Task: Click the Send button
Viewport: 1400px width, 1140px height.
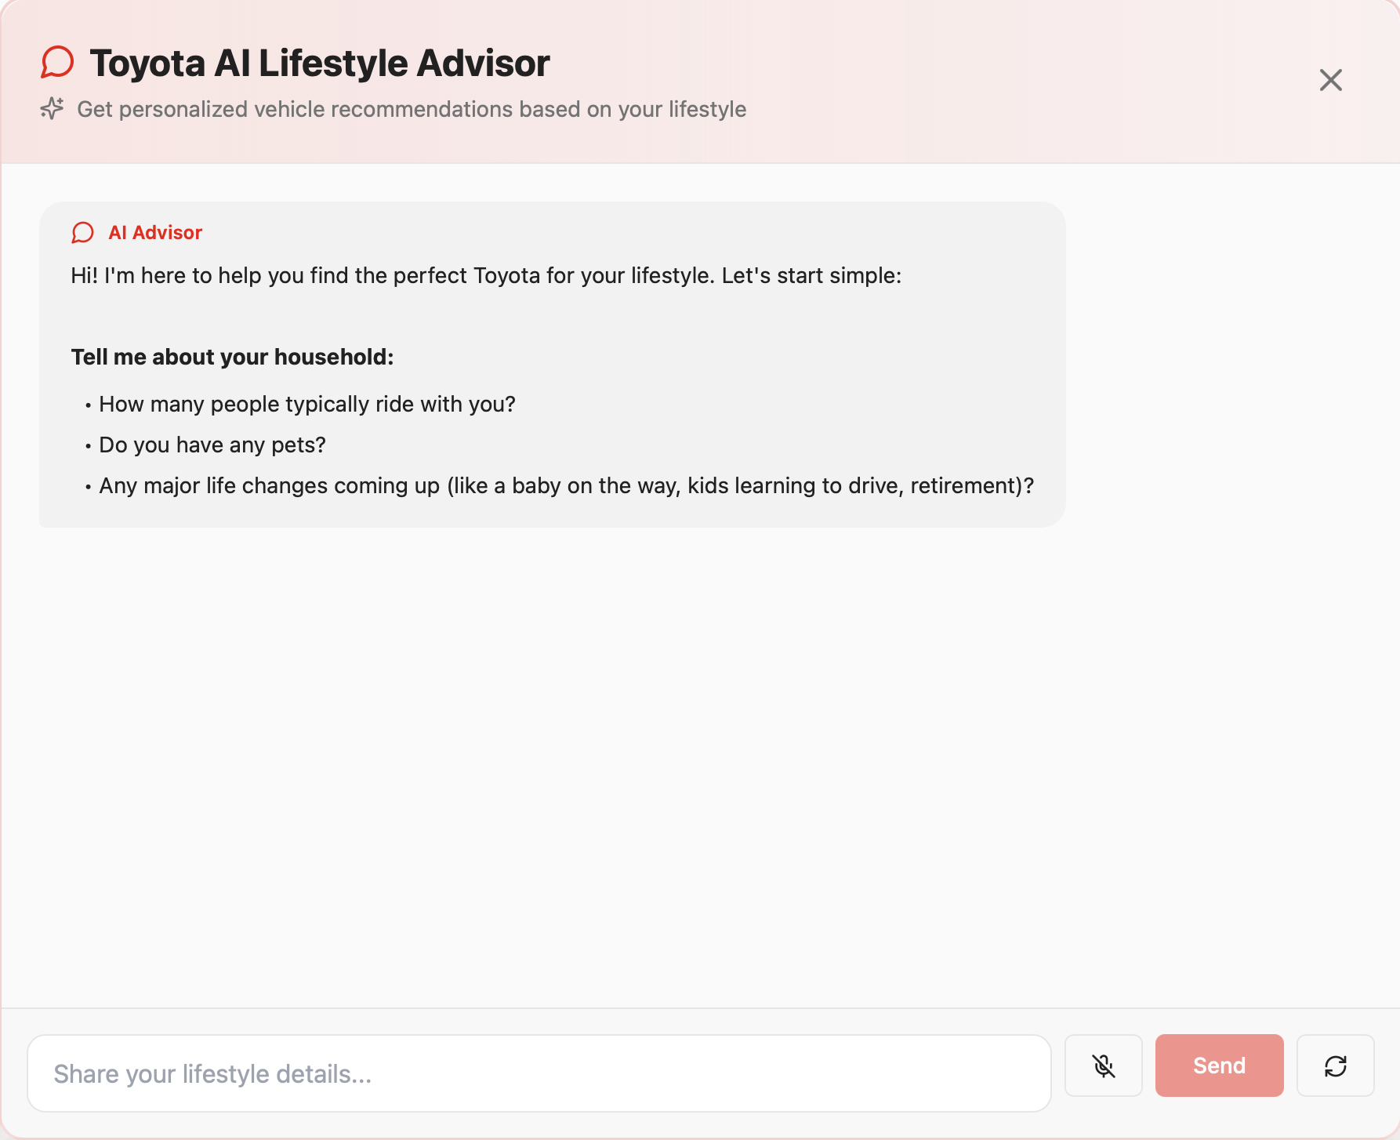Action: coord(1219,1066)
